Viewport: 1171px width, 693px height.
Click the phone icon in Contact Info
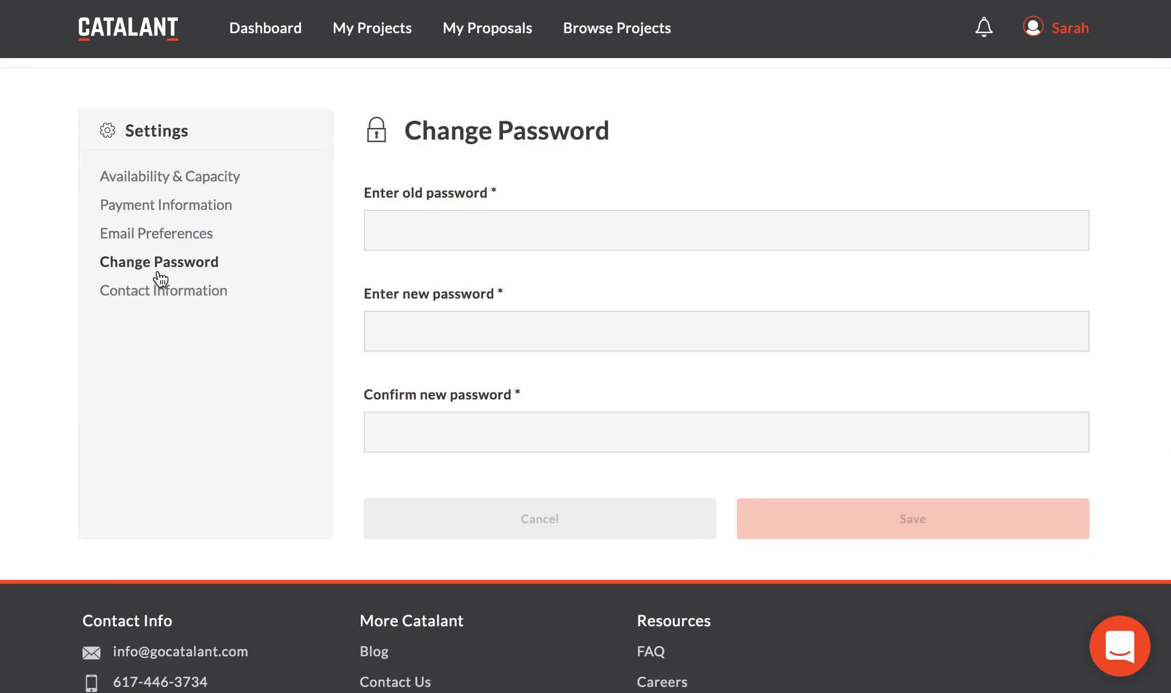click(x=91, y=683)
